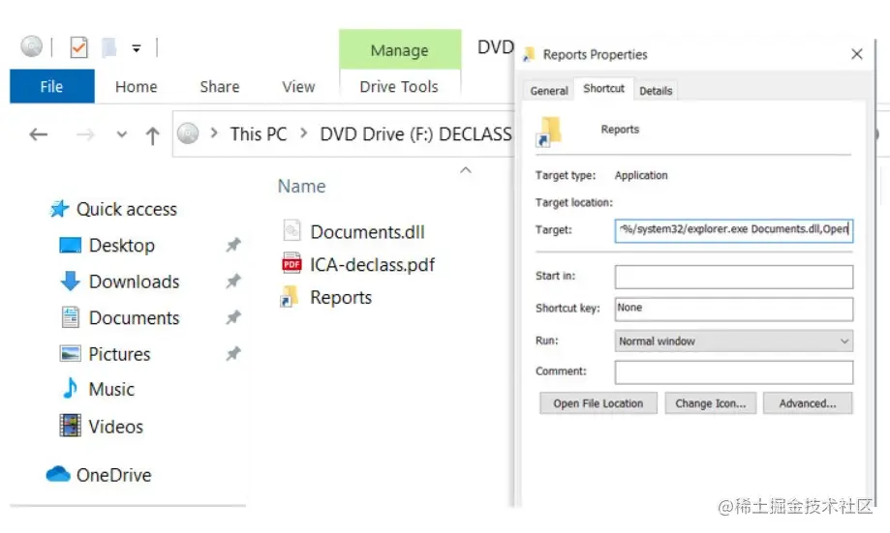Click the OneDrive cloud icon
Screen dimensions: 890x533
58,474
